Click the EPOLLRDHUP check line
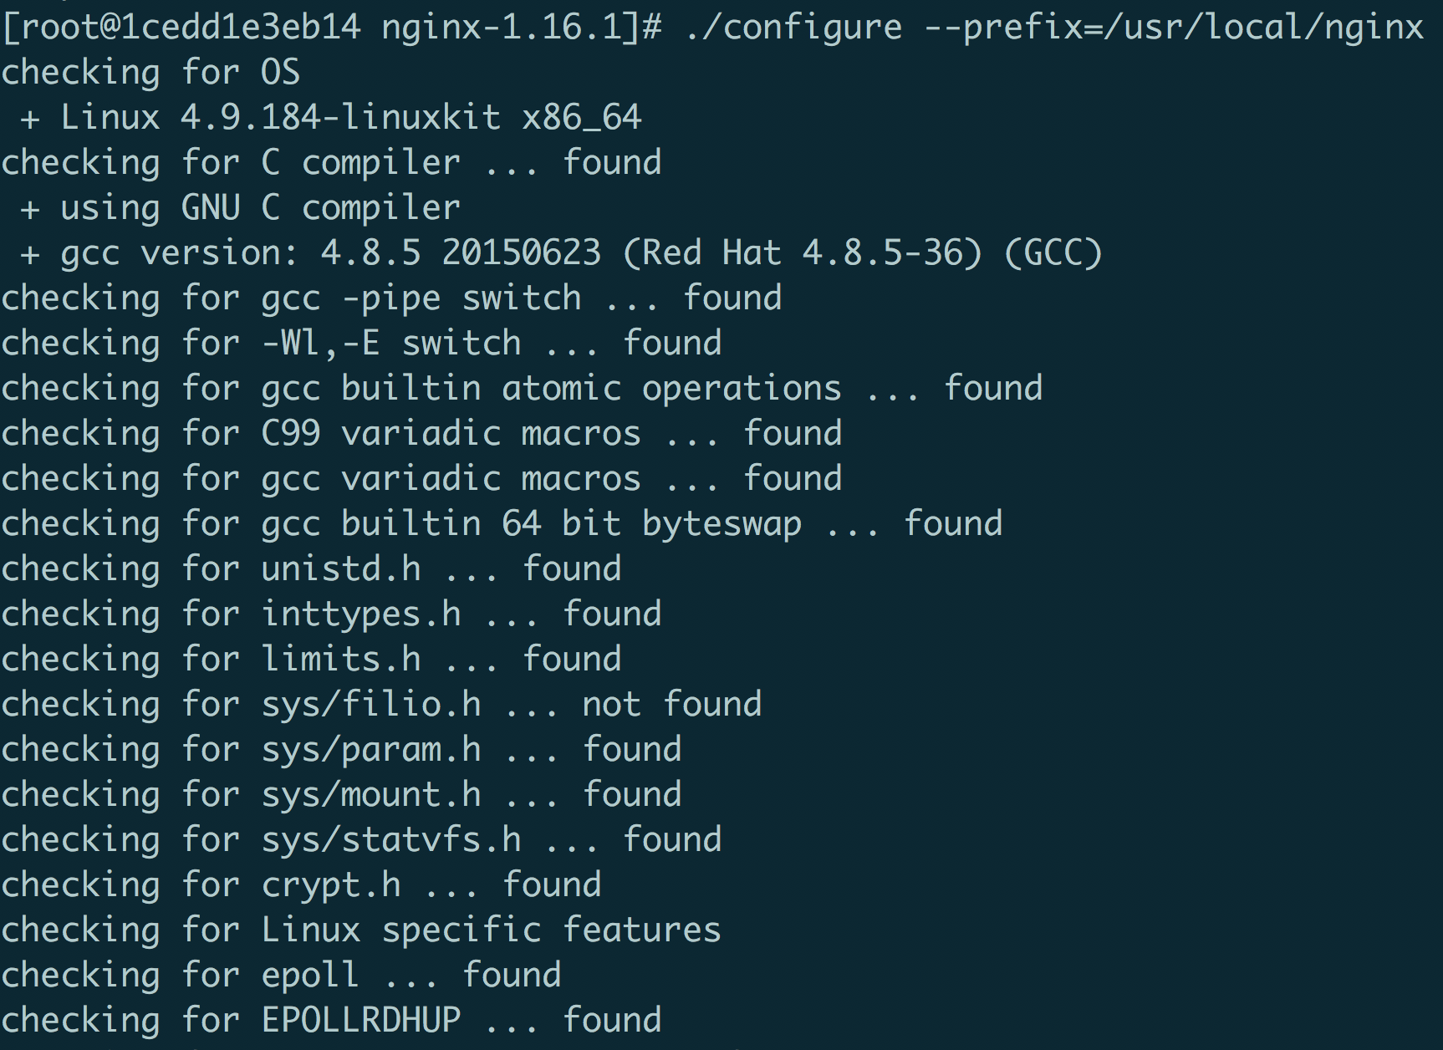Viewport: 1443px width, 1050px height. click(331, 1020)
